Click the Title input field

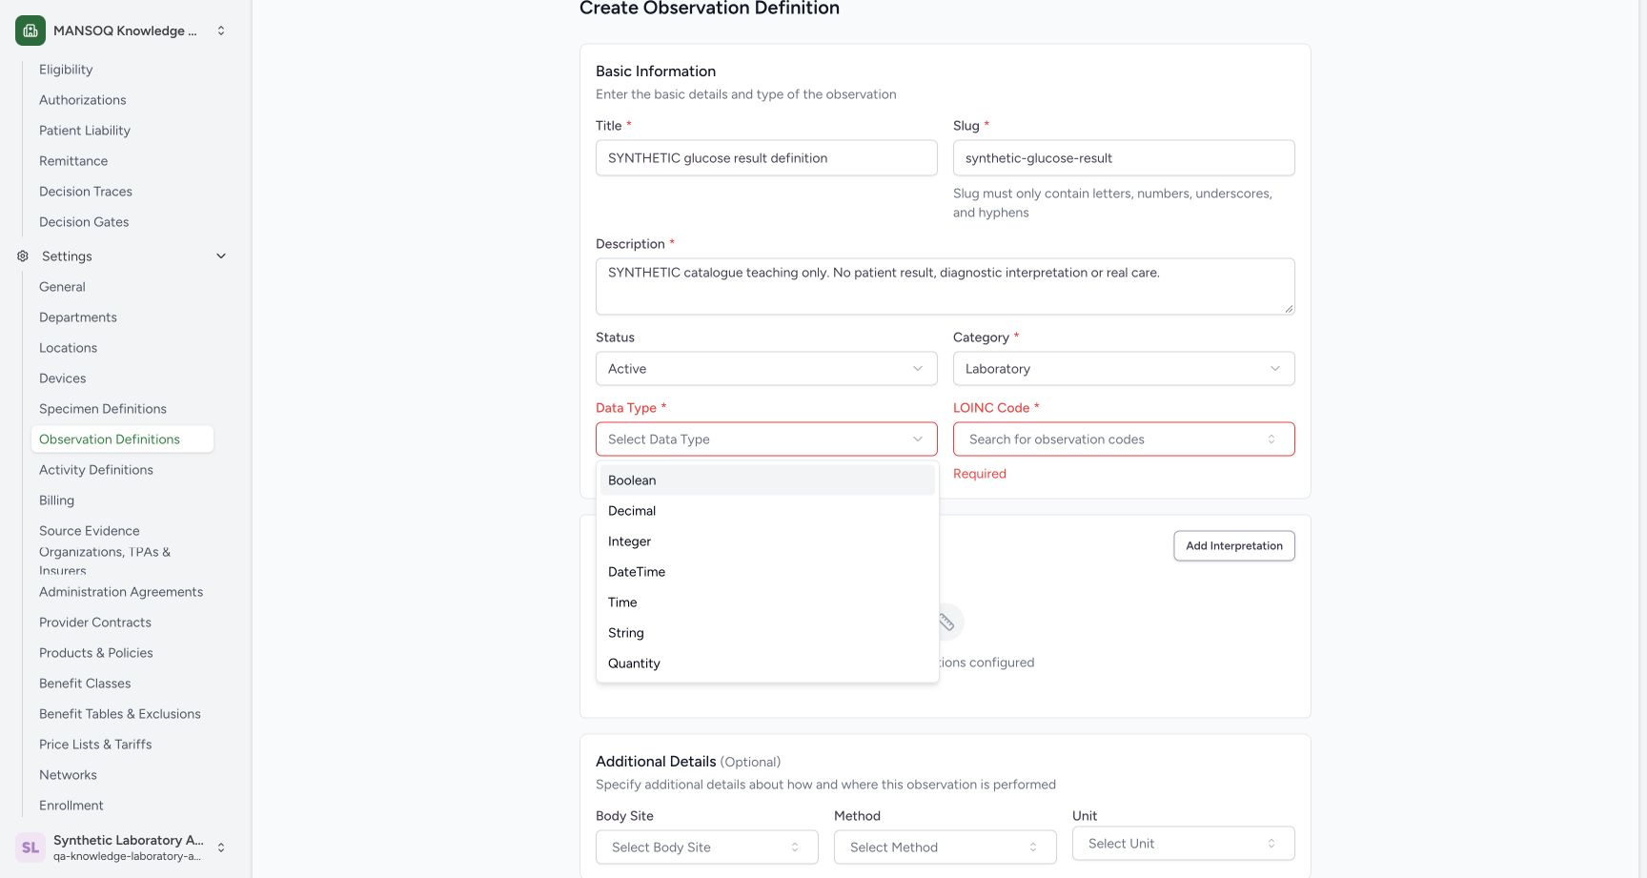[x=766, y=158]
